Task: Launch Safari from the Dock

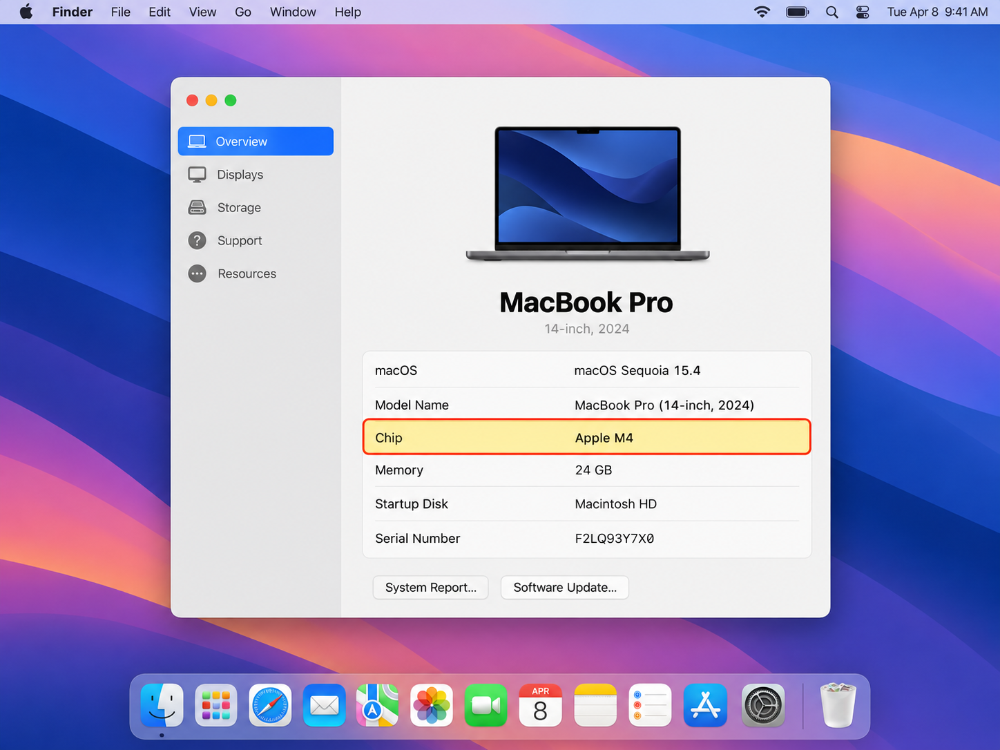Action: point(270,706)
